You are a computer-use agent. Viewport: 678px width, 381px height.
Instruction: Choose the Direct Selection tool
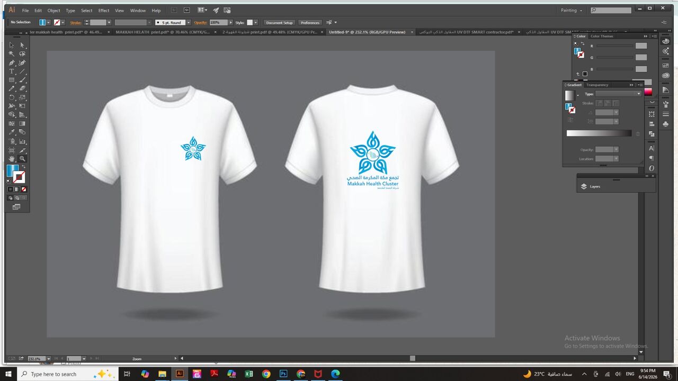[22, 45]
